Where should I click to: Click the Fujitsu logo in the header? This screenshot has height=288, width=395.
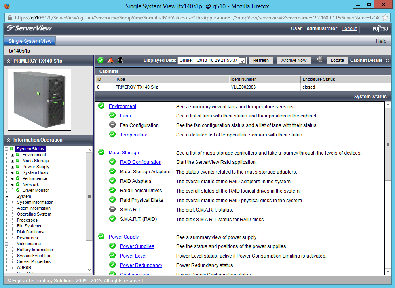coord(380,28)
